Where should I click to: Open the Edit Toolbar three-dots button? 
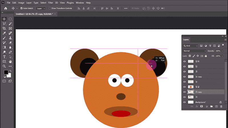coord(10,66)
